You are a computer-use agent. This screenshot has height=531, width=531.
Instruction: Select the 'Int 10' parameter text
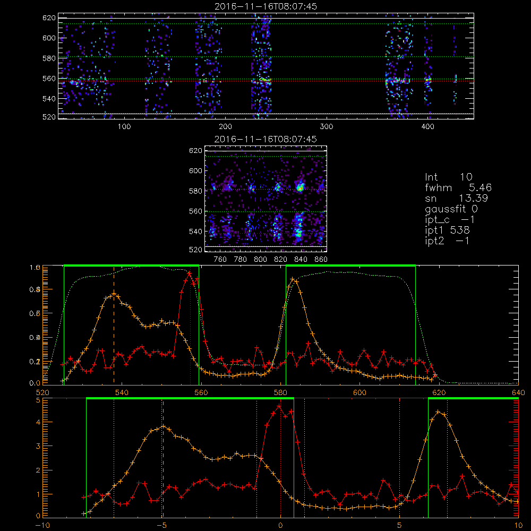tap(448, 177)
